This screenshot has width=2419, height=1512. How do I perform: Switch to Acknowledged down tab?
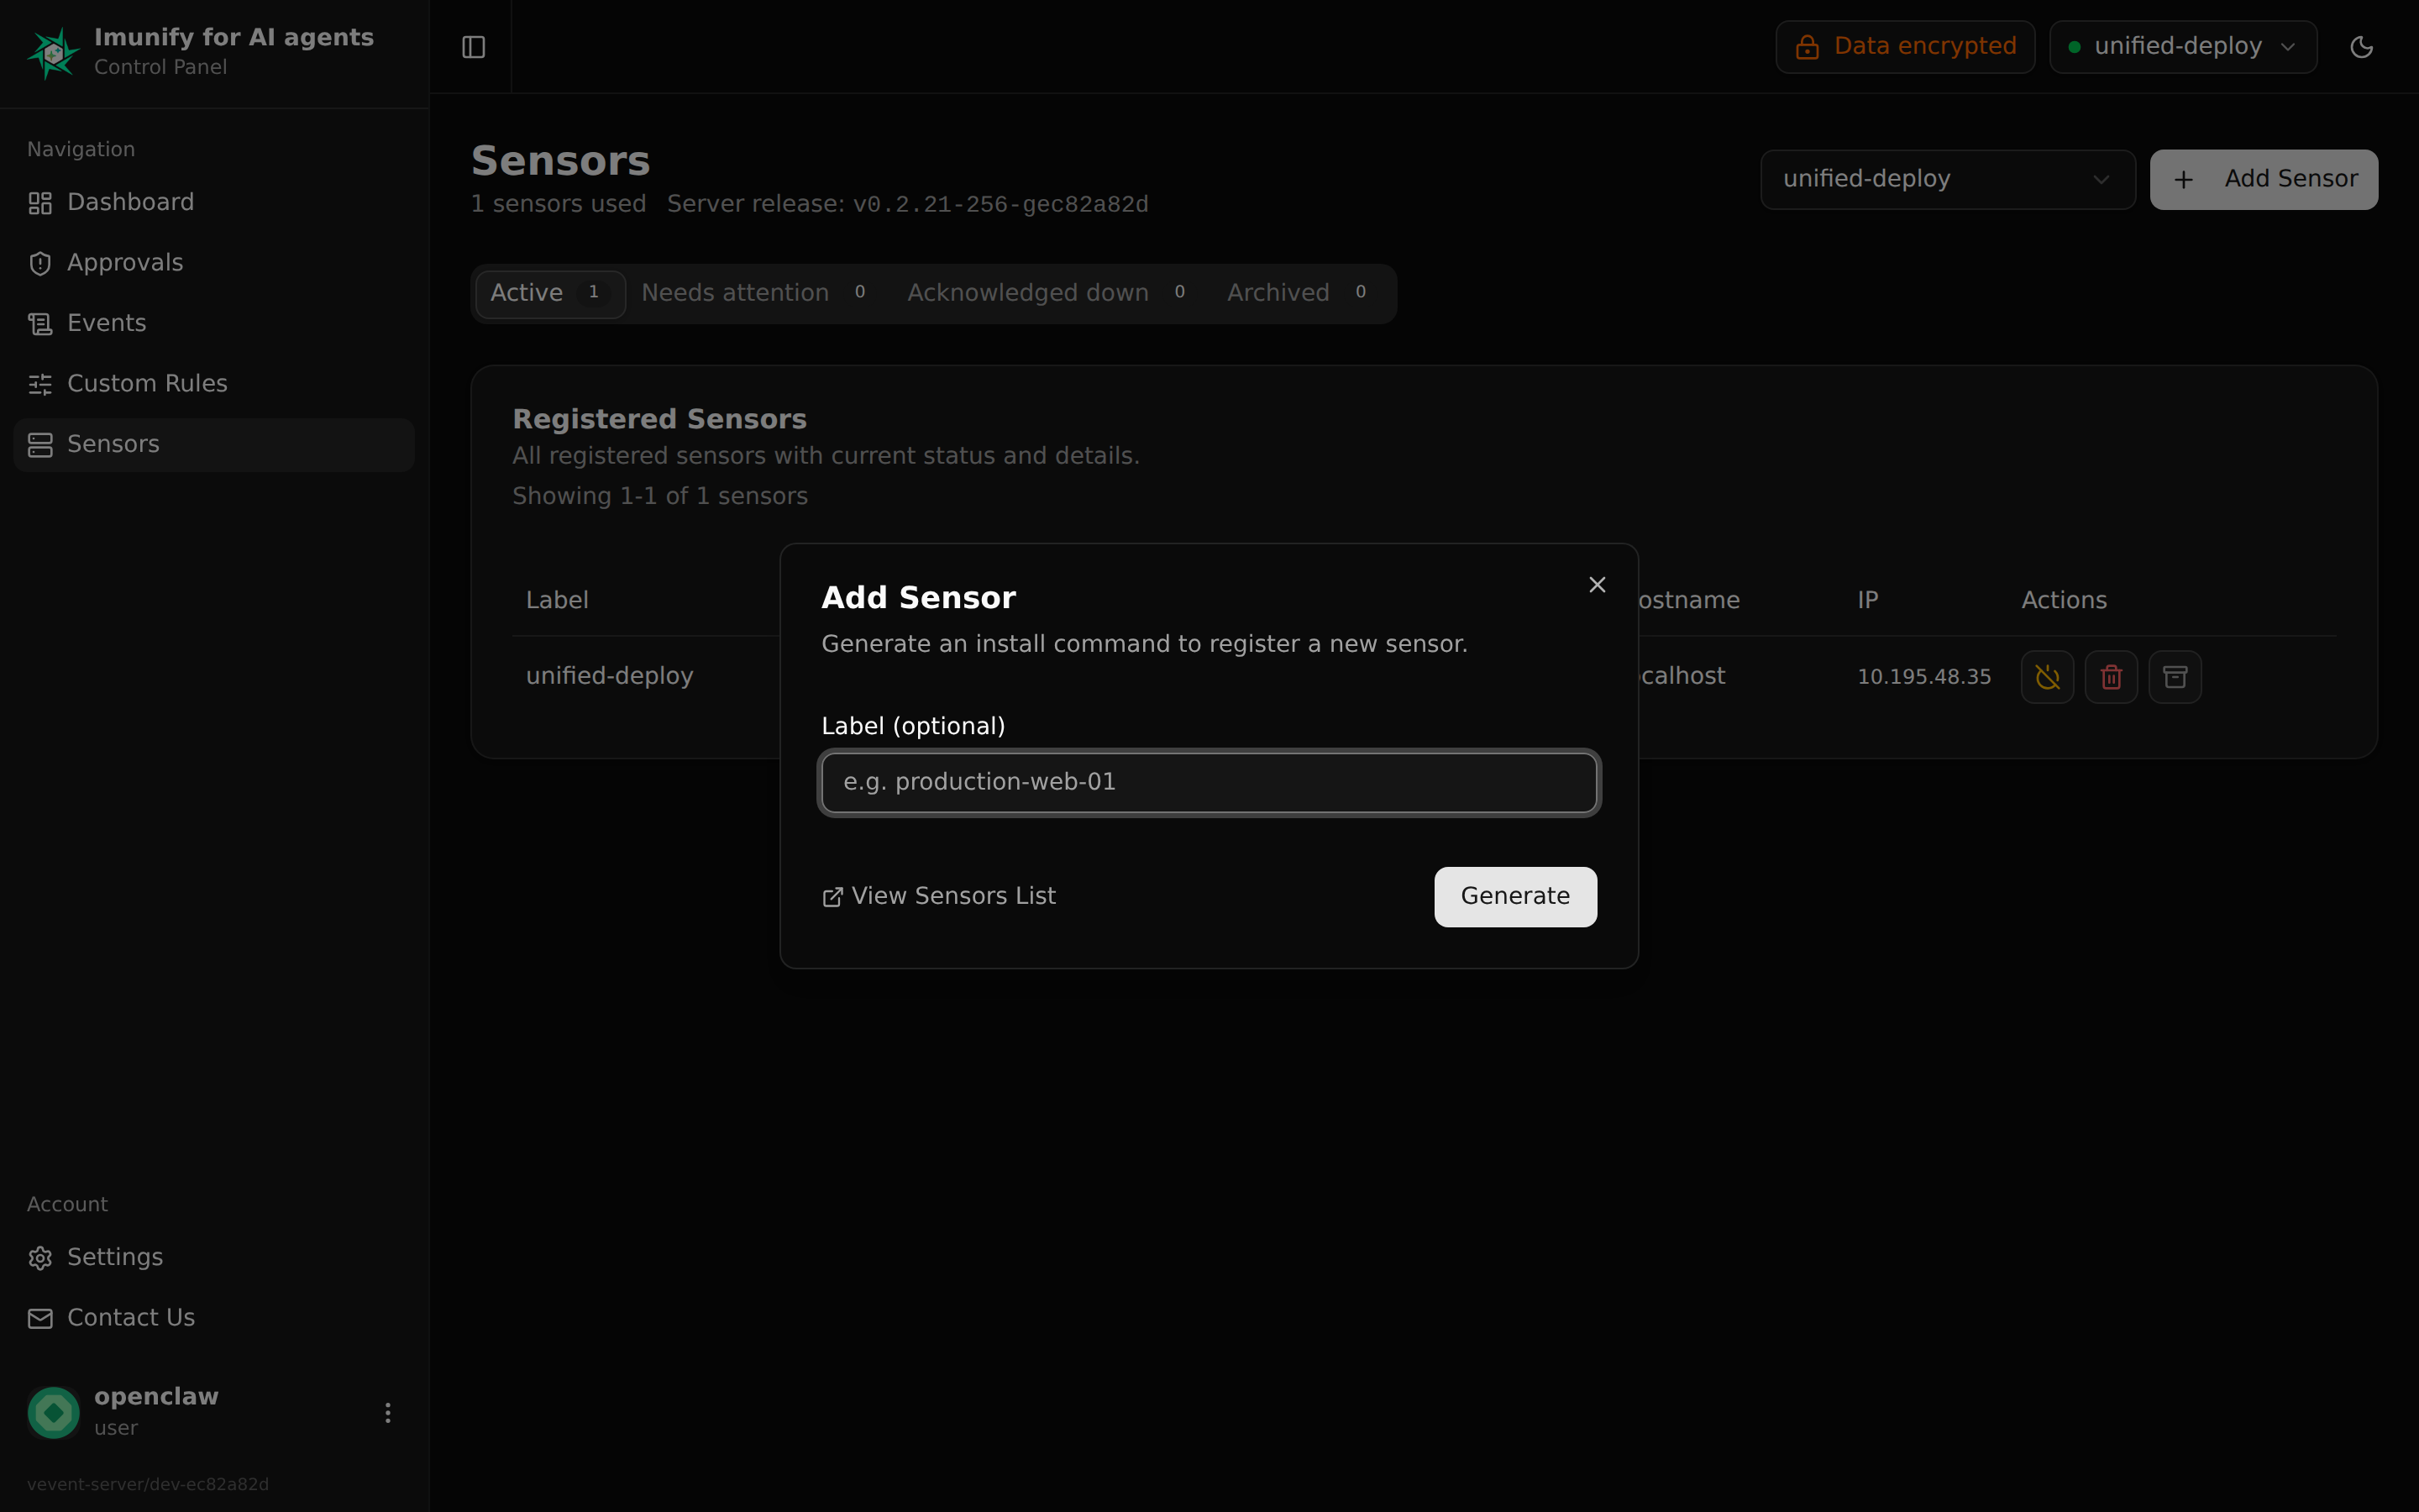(x=1048, y=293)
